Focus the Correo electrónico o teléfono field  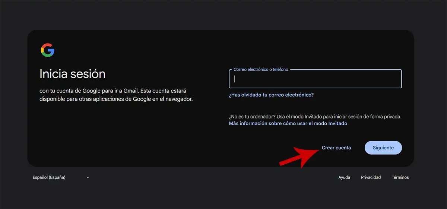tap(315, 79)
